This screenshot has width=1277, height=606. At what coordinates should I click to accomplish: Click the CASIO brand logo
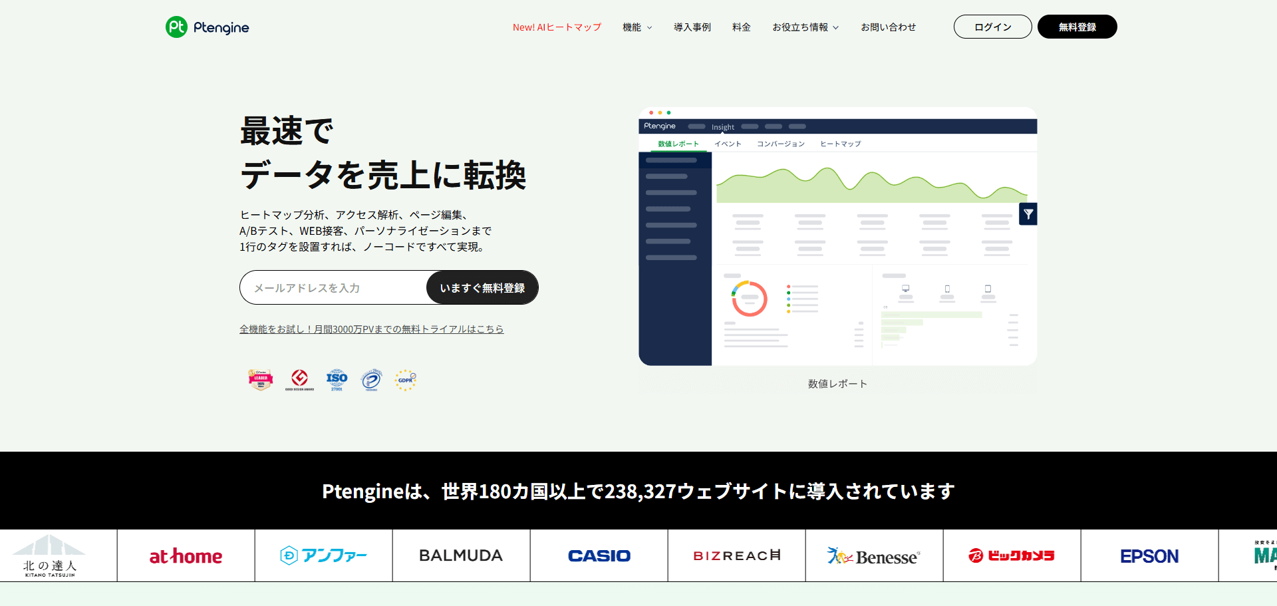tap(598, 555)
